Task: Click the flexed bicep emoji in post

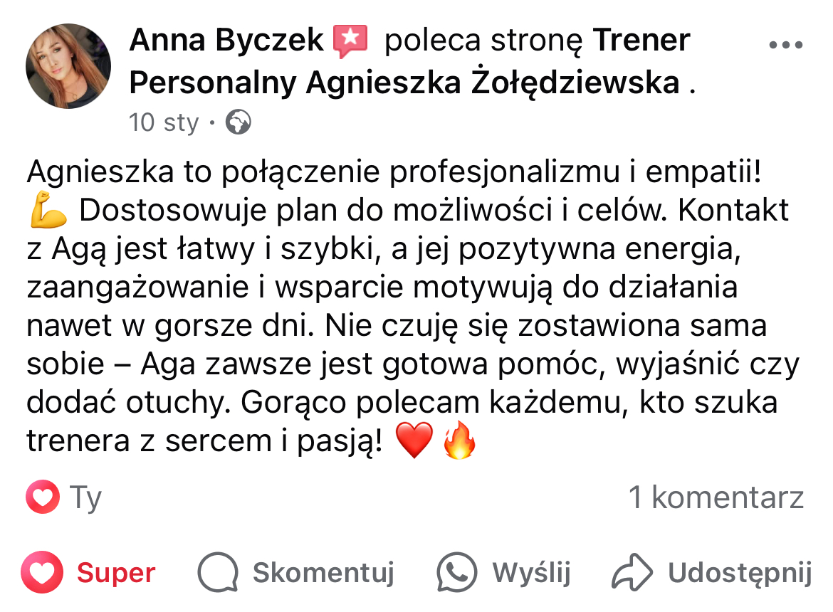Action: [48, 211]
